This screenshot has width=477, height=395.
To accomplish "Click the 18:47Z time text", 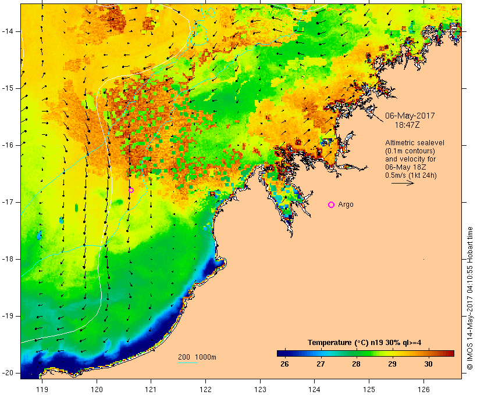I will click(407, 125).
